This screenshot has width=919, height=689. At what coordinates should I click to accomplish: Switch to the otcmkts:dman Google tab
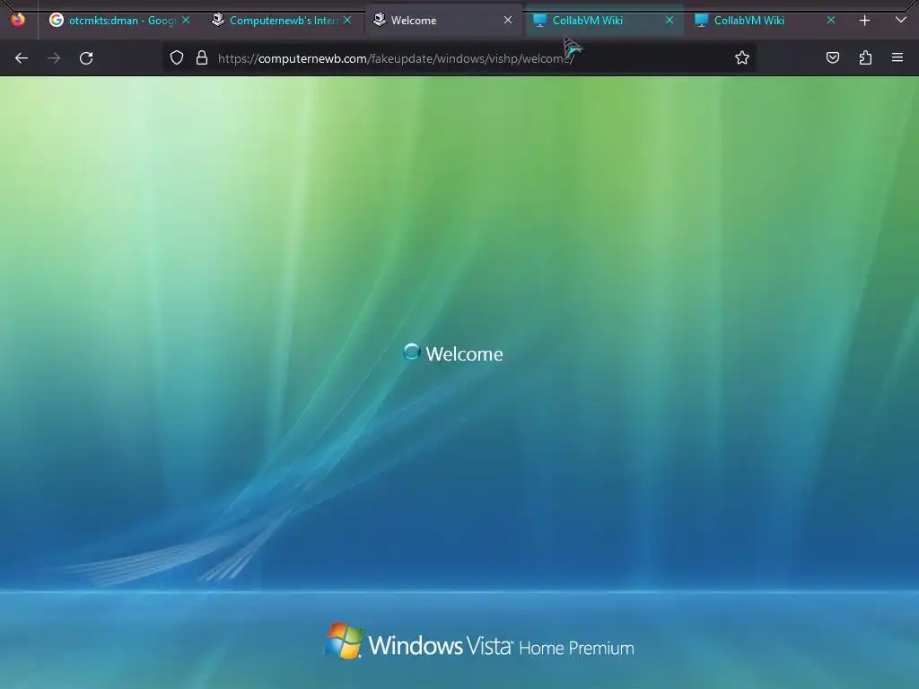[x=121, y=21]
